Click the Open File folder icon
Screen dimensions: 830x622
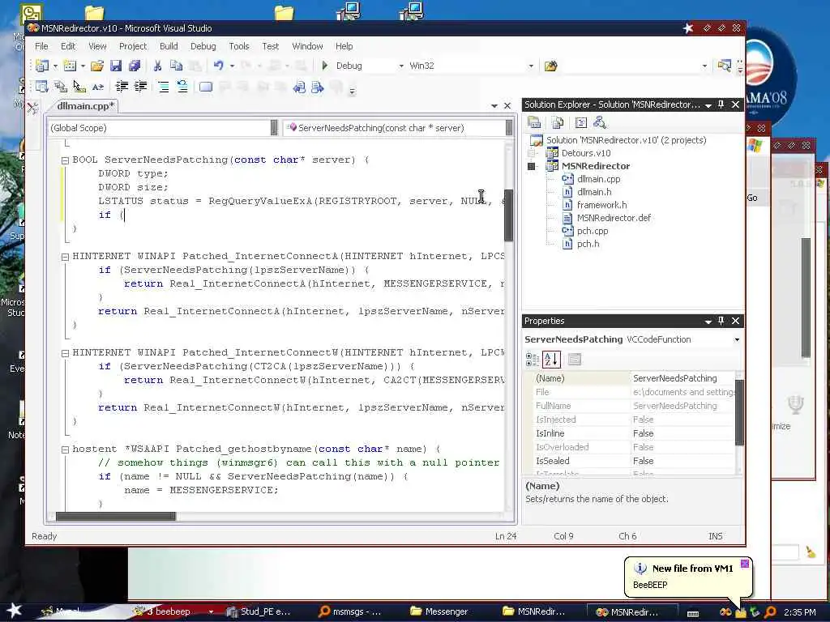[x=97, y=66]
